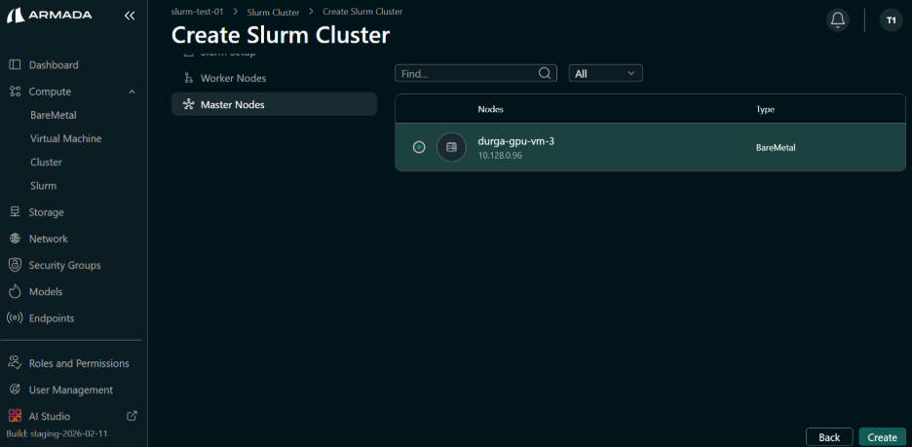Open Slurm under Compute

pos(43,186)
